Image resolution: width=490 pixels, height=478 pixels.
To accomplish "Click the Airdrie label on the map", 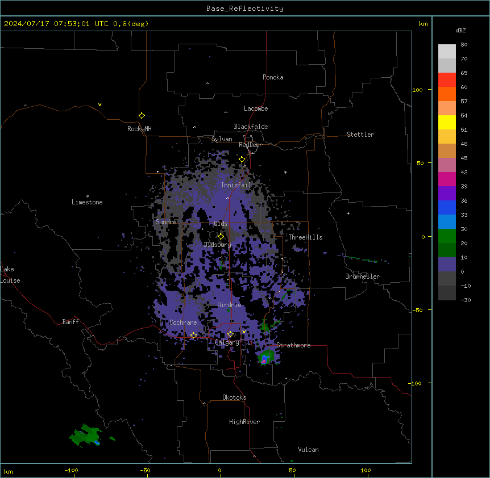I will (229, 305).
